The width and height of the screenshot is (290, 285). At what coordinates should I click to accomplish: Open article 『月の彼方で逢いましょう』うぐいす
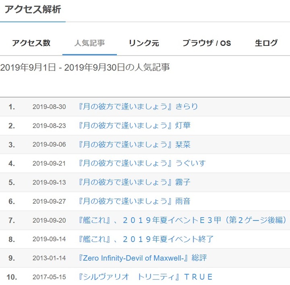point(142,163)
